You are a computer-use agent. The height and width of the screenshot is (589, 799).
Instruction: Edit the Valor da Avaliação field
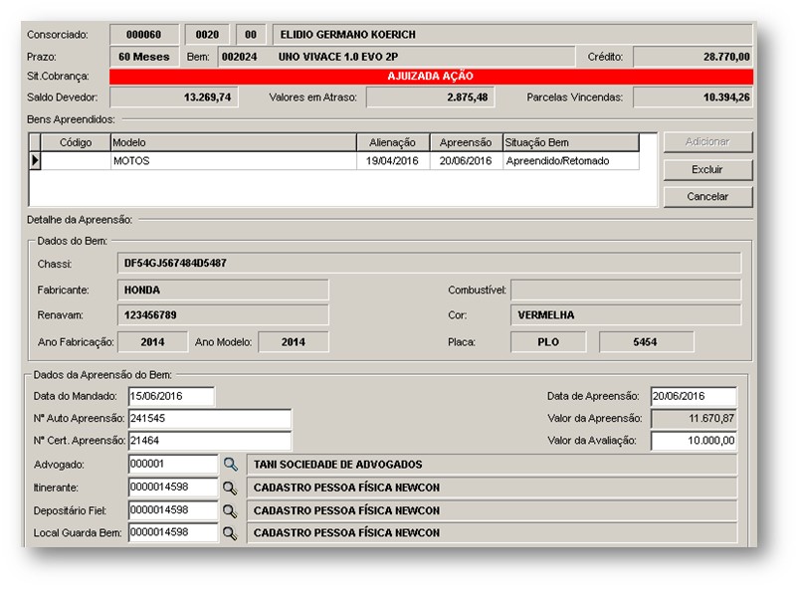694,441
